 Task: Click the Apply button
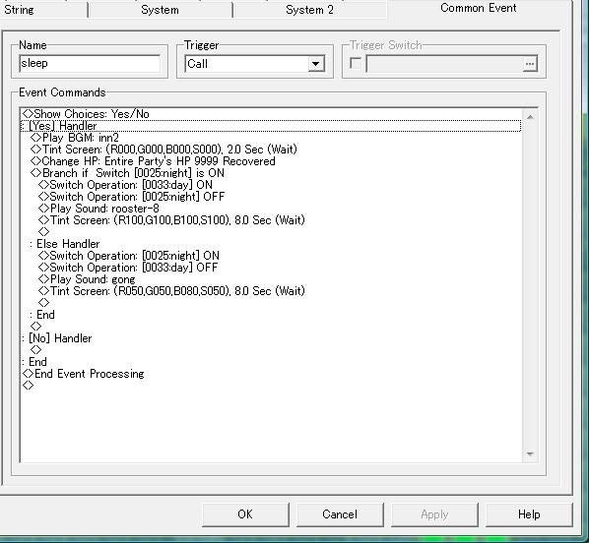coord(434,514)
